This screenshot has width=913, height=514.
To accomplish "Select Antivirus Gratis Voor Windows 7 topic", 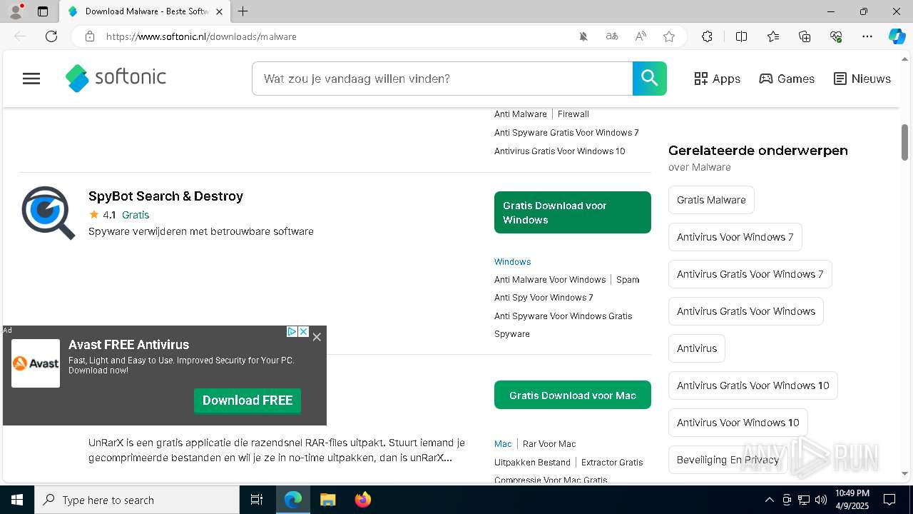I will click(750, 274).
